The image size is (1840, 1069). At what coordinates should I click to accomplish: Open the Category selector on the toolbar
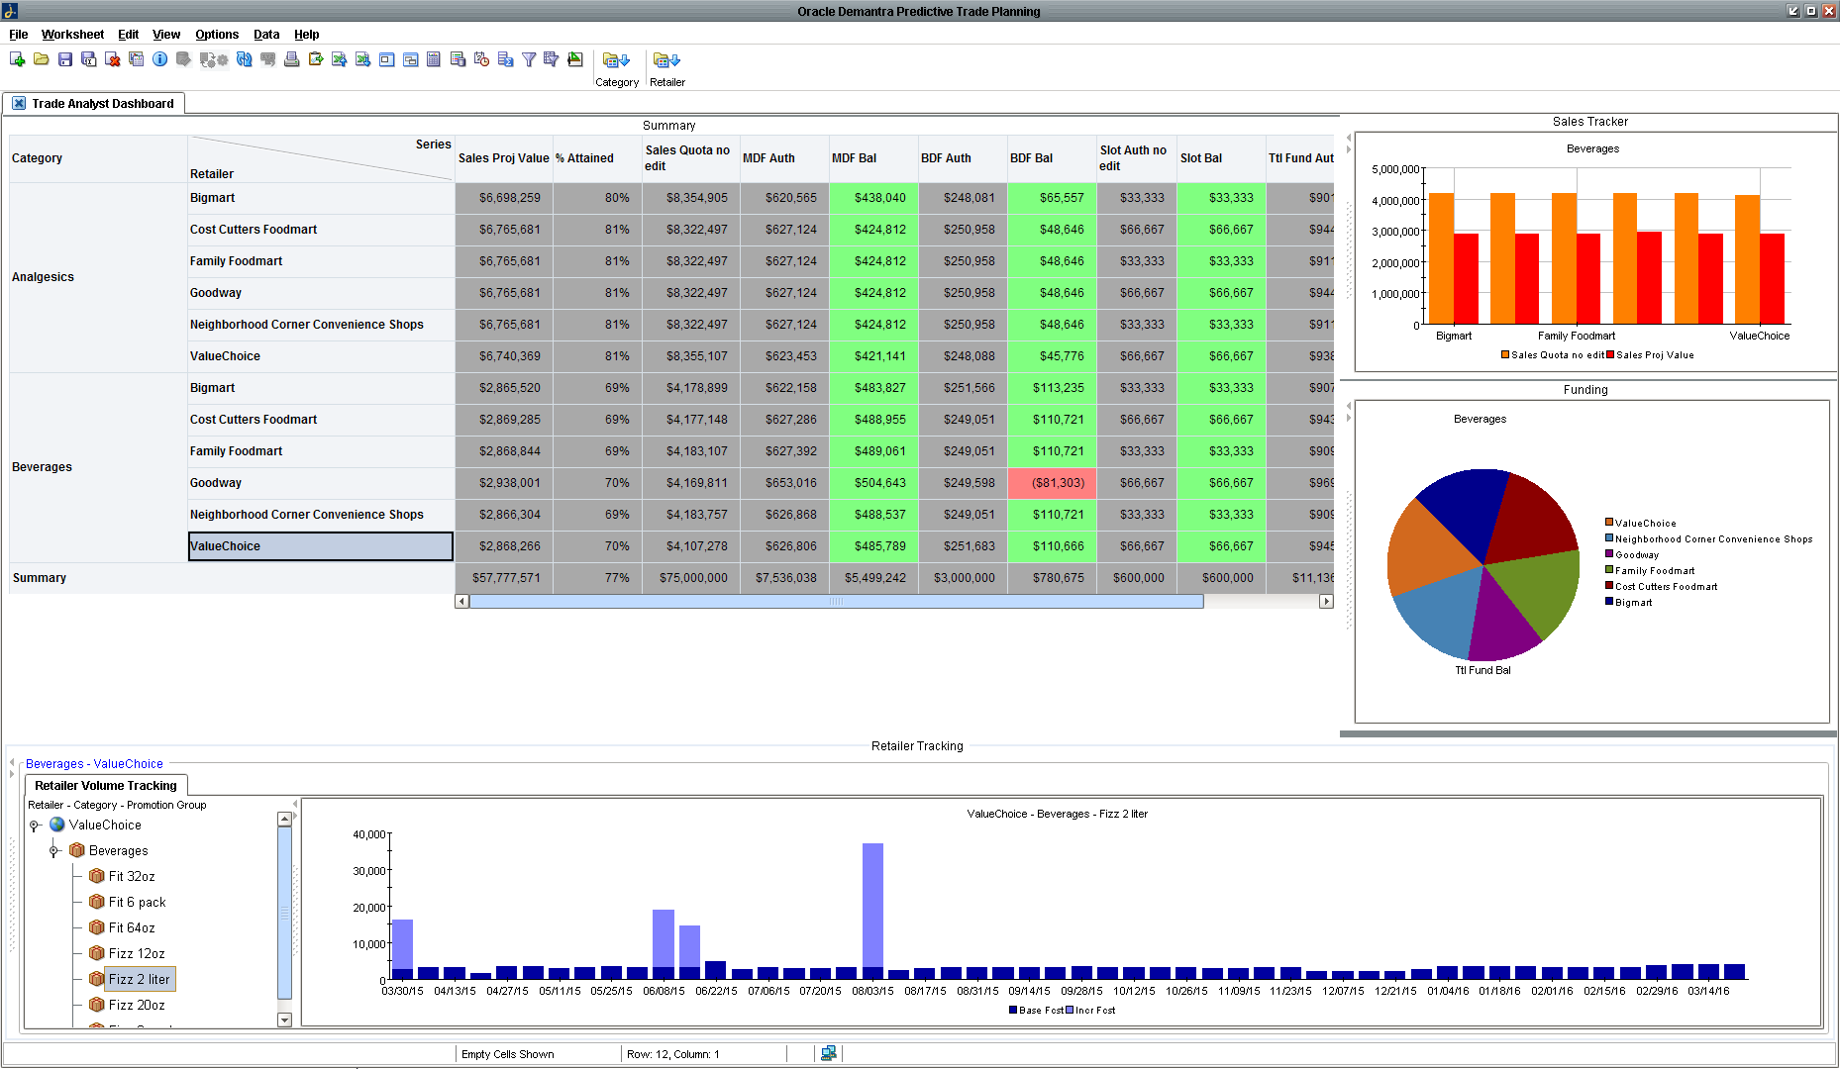point(617,65)
